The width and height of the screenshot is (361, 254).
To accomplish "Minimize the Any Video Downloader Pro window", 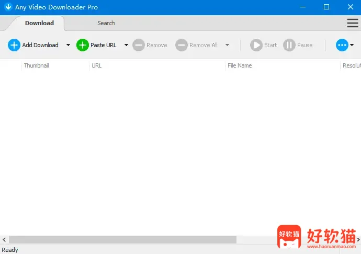I will click(x=303, y=7).
